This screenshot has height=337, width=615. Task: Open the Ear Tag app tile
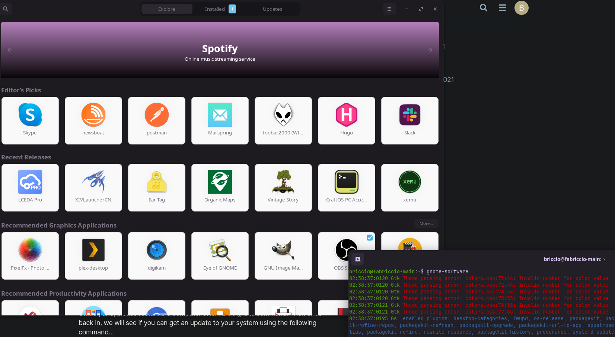157,188
